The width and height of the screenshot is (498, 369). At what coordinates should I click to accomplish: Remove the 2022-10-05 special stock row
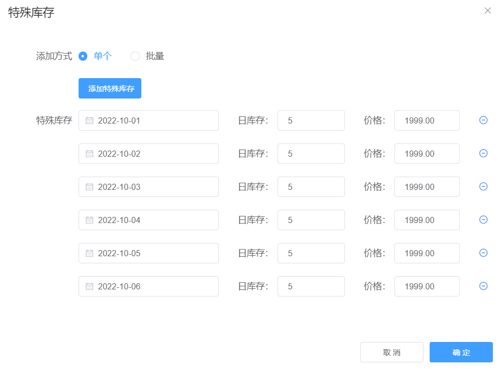[x=483, y=253]
